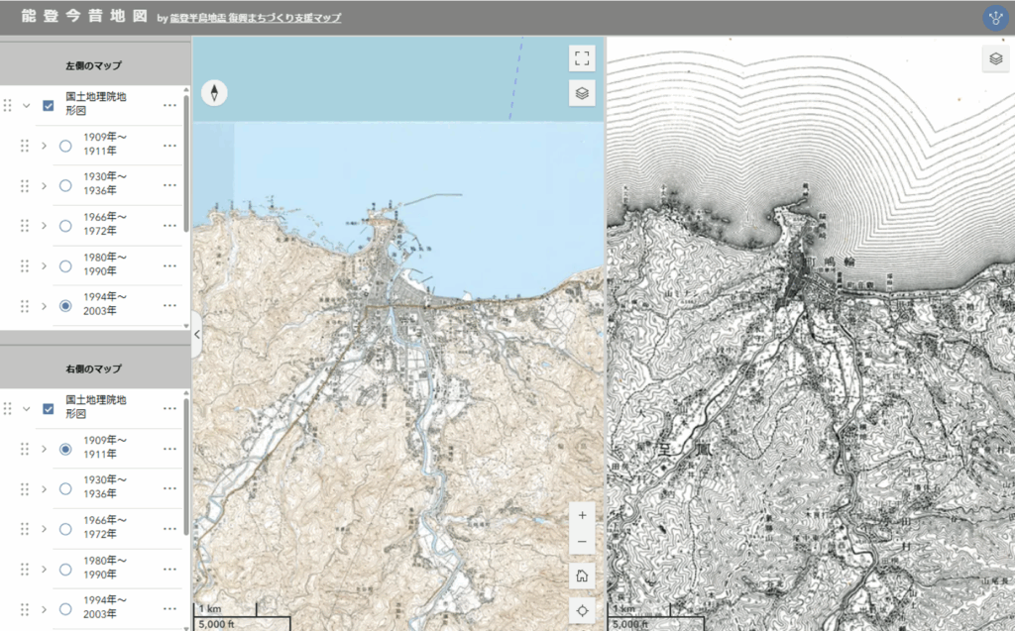Collapse the left map 国土地理院地形図 group
Screen dimensions: 1015x631
pos(27,105)
